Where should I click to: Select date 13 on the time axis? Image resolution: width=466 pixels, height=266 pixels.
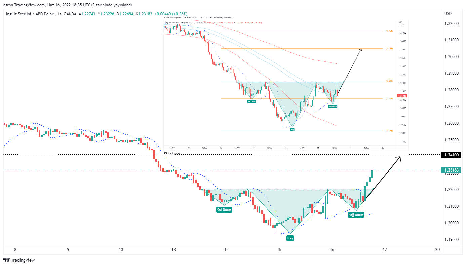coord(173,250)
